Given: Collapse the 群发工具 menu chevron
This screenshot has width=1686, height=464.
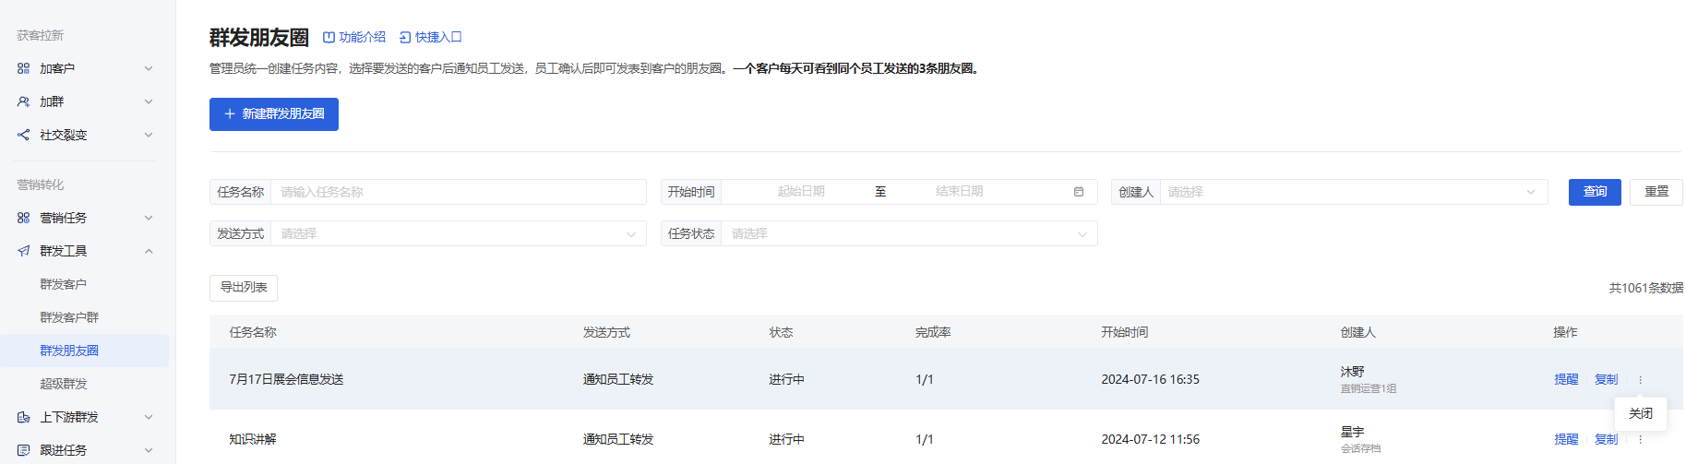Looking at the screenshot, I should tap(149, 251).
